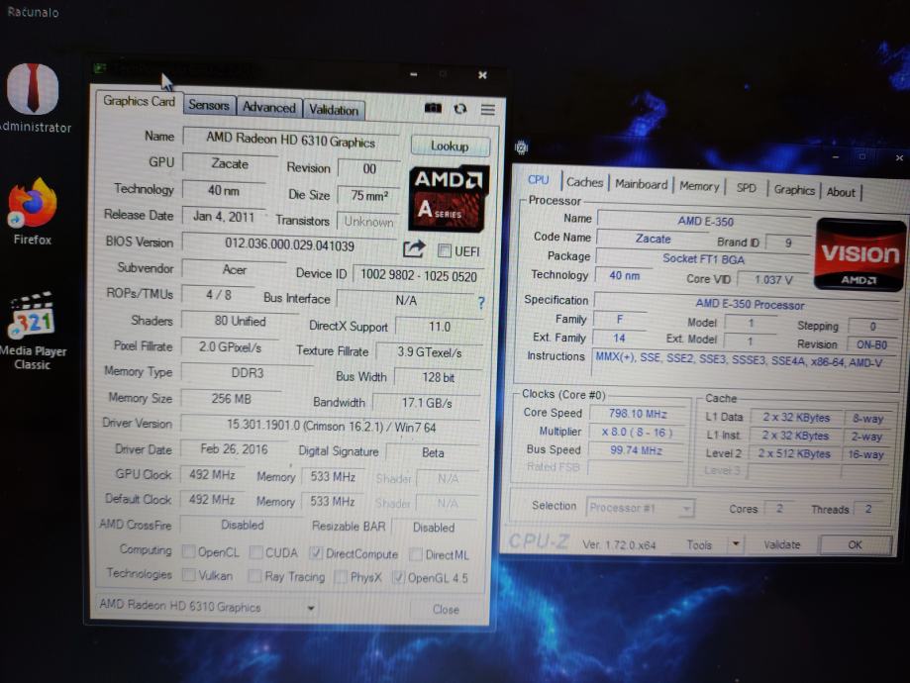Click the BIOS Version value field
The width and height of the screenshot is (910, 683).
[289, 244]
